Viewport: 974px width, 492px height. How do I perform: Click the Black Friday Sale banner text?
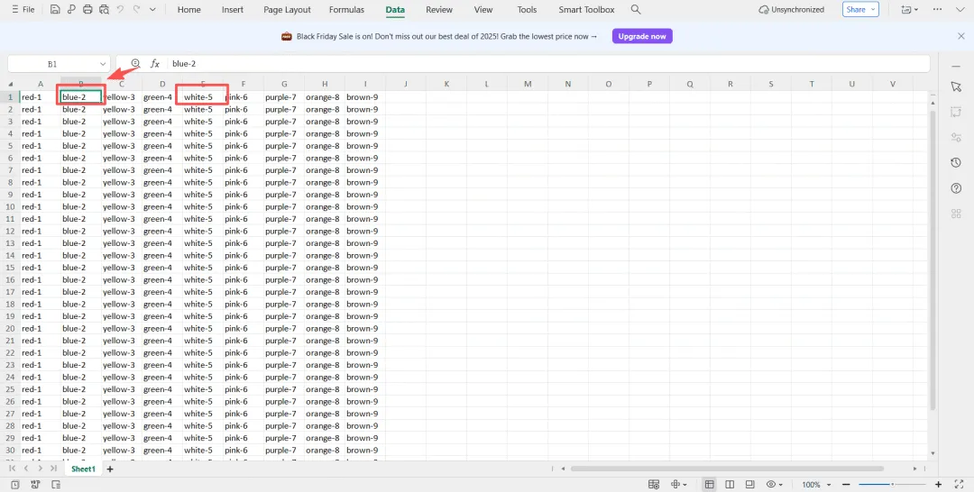(446, 36)
